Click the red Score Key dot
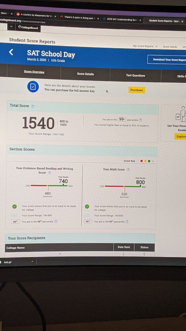This screenshot has width=186, height=331. pyautogui.click(x=141, y=161)
